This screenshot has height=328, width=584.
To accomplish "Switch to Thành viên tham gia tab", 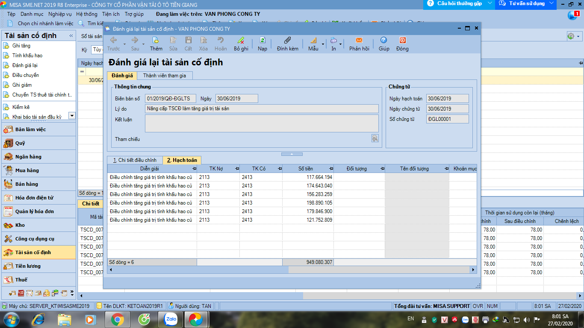I will point(164,76).
